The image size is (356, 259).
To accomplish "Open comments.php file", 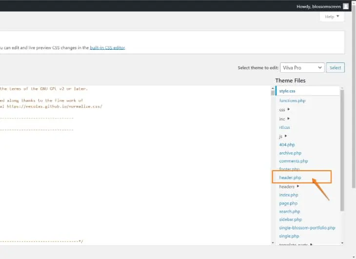I will pos(293,161).
